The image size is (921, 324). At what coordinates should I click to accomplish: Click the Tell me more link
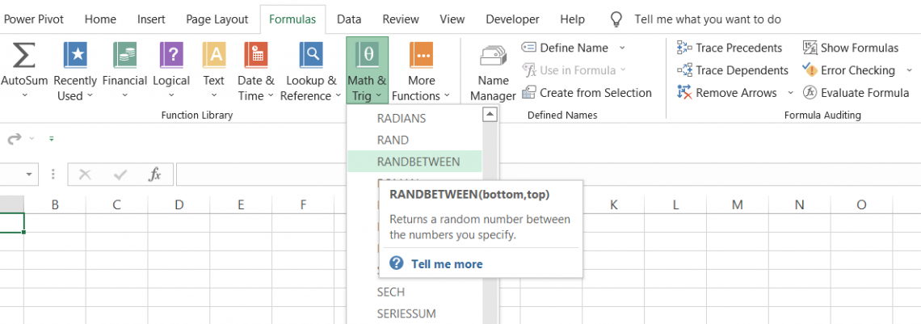pos(446,263)
